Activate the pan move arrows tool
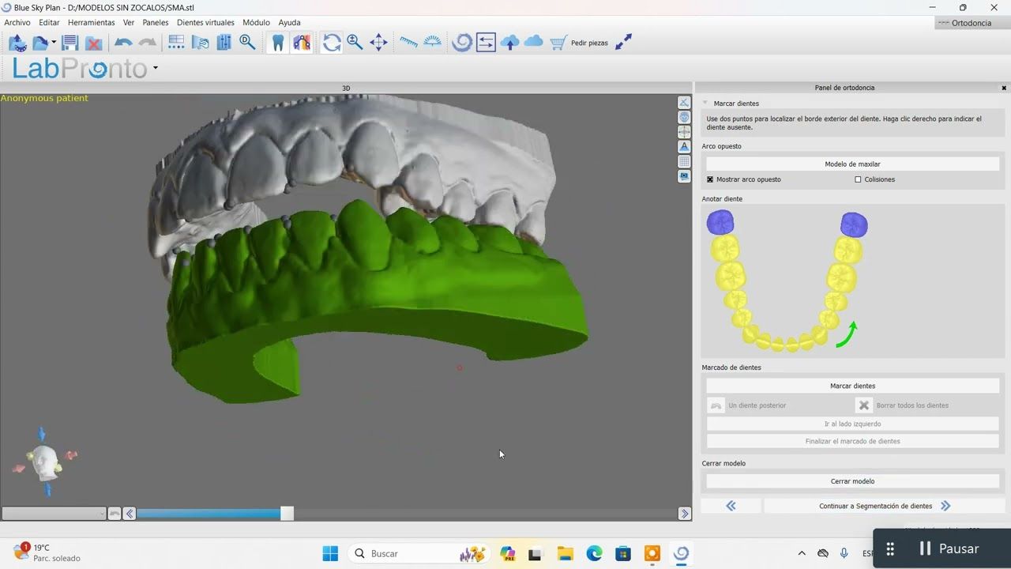Image resolution: width=1011 pixels, height=569 pixels. coord(378,43)
